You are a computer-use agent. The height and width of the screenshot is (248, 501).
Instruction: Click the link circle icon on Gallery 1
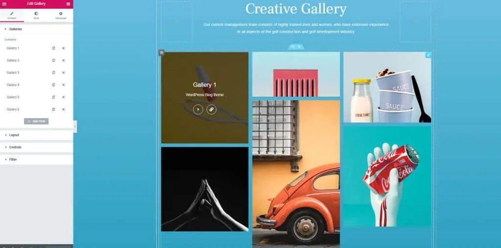pos(211,109)
